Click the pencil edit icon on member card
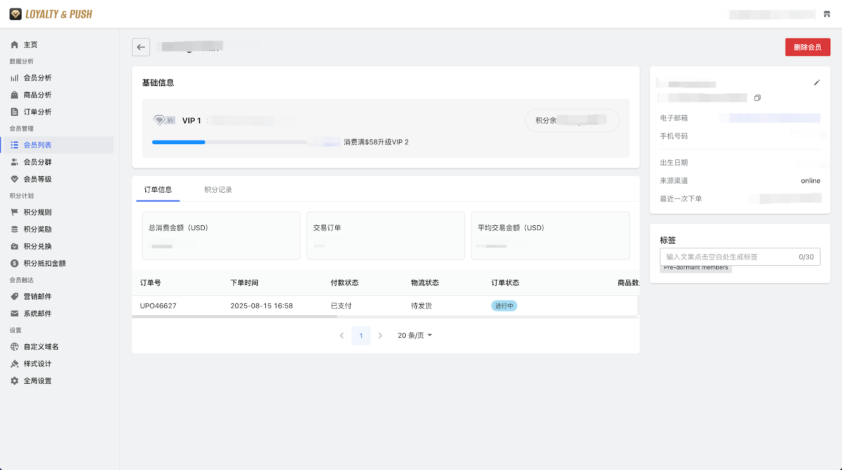Image resolution: width=842 pixels, height=470 pixels. pos(817,83)
